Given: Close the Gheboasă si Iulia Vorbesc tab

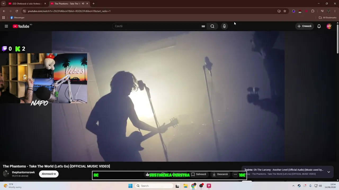Looking at the screenshot, I should click(45, 4).
